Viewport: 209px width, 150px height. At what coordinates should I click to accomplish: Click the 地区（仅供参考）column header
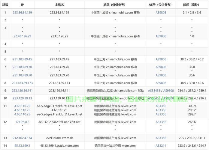point(115,5)
